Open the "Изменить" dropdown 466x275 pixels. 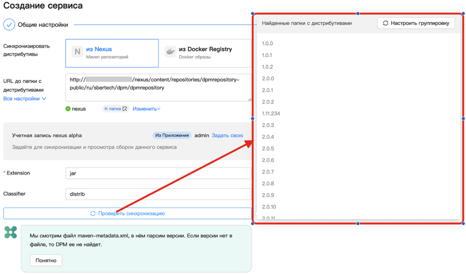tap(146, 109)
